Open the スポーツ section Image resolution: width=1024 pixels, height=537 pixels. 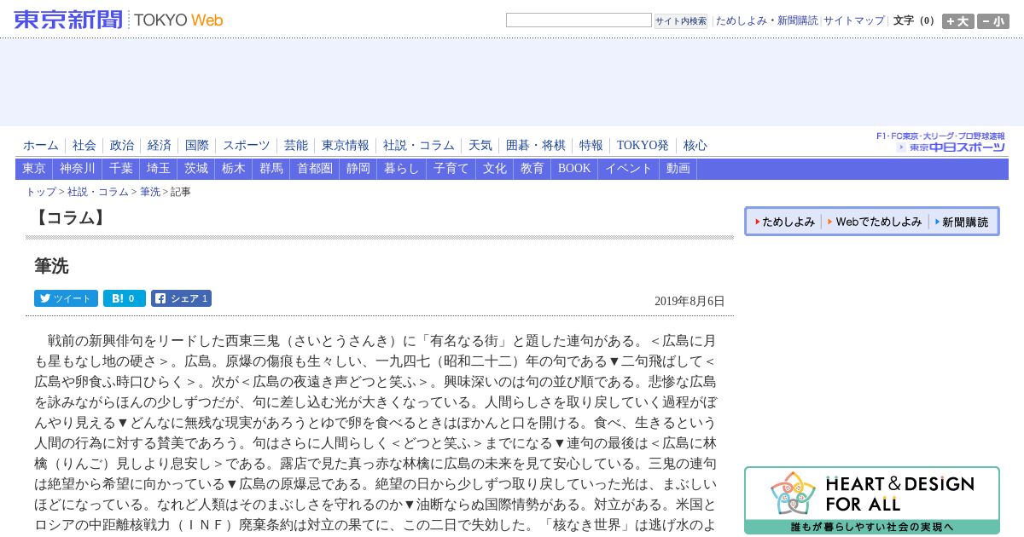click(x=247, y=146)
